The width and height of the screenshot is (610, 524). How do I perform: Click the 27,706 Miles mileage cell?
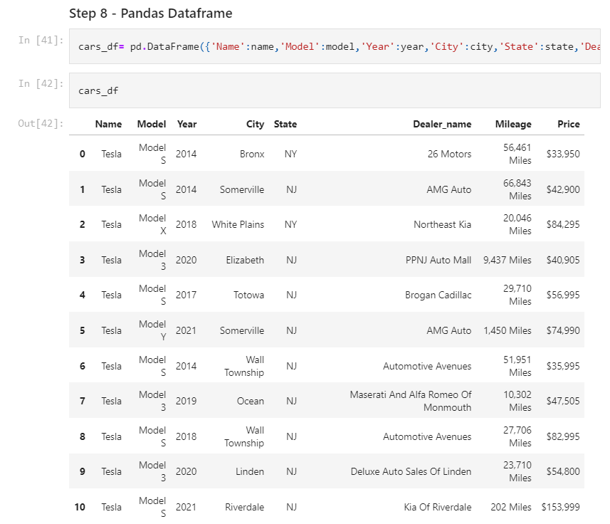[x=517, y=436]
